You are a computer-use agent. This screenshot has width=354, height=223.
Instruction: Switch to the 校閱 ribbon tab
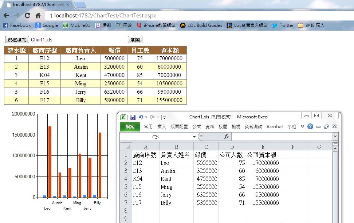223,127
